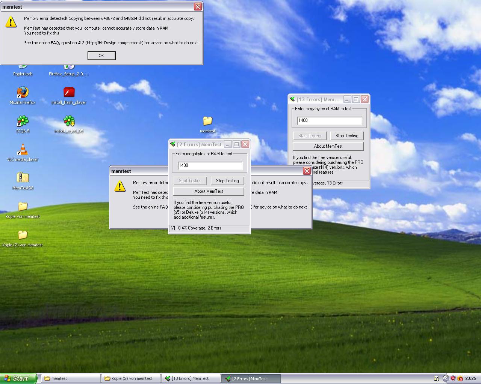The width and height of the screenshot is (481, 384).
Task: Click 'Enter megabytes of RAM to test' in [2 Errors] window
Action: point(204,154)
